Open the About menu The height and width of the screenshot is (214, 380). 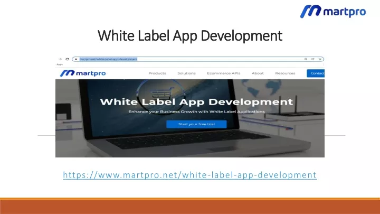coord(258,73)
